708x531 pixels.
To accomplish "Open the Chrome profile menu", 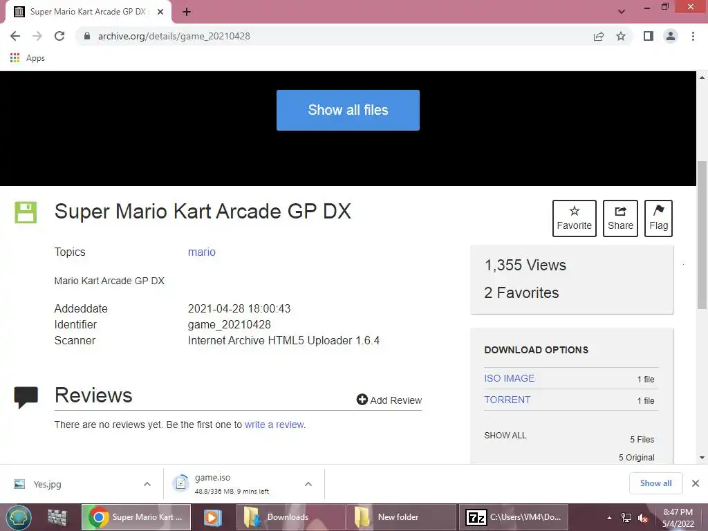I will coord(671,36).
